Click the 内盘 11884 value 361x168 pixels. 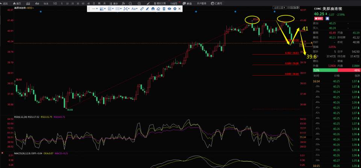tap(356, 66)
